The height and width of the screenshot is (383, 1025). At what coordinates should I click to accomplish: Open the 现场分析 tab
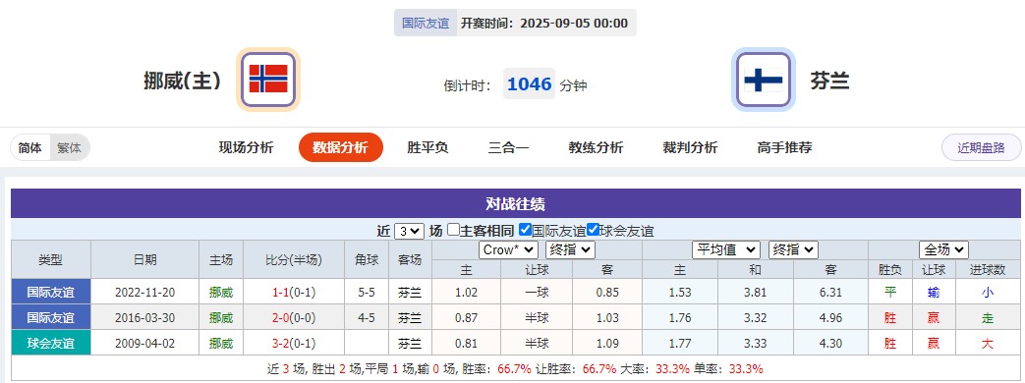coord(246,147)
